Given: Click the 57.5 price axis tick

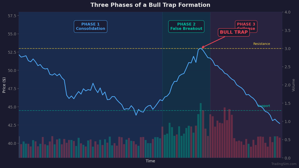Looking at the screenshot, I should 12,16.
